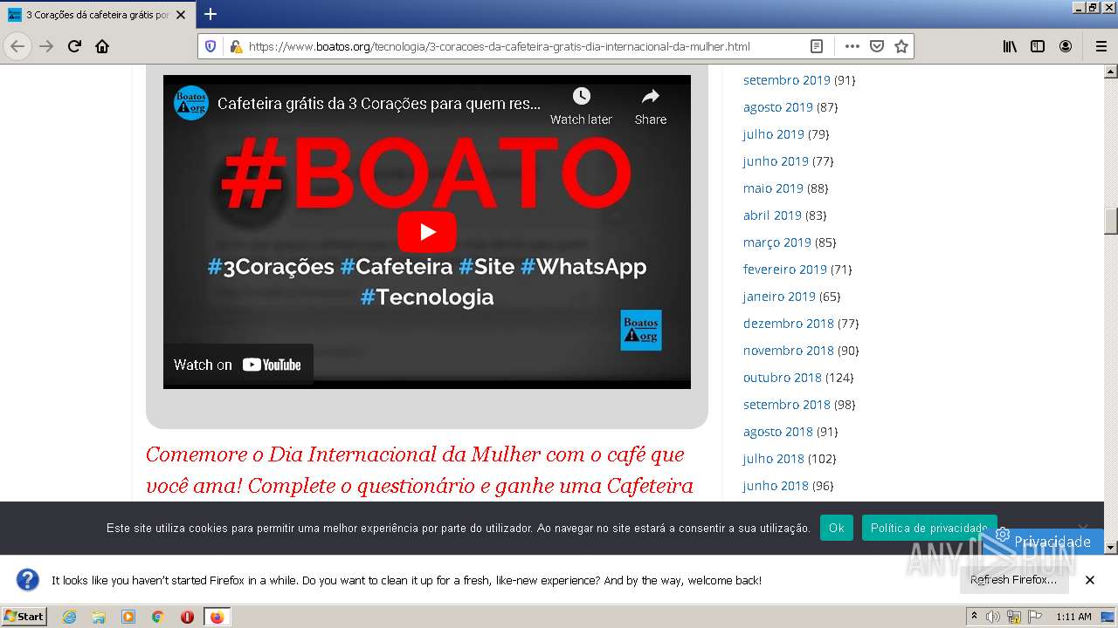Open outubro 2018 archive

783,378
